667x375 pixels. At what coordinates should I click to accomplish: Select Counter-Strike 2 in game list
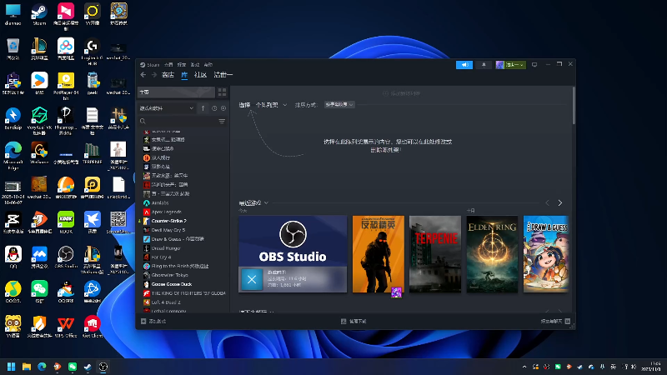pyautogui.click(x=169, y=221)
